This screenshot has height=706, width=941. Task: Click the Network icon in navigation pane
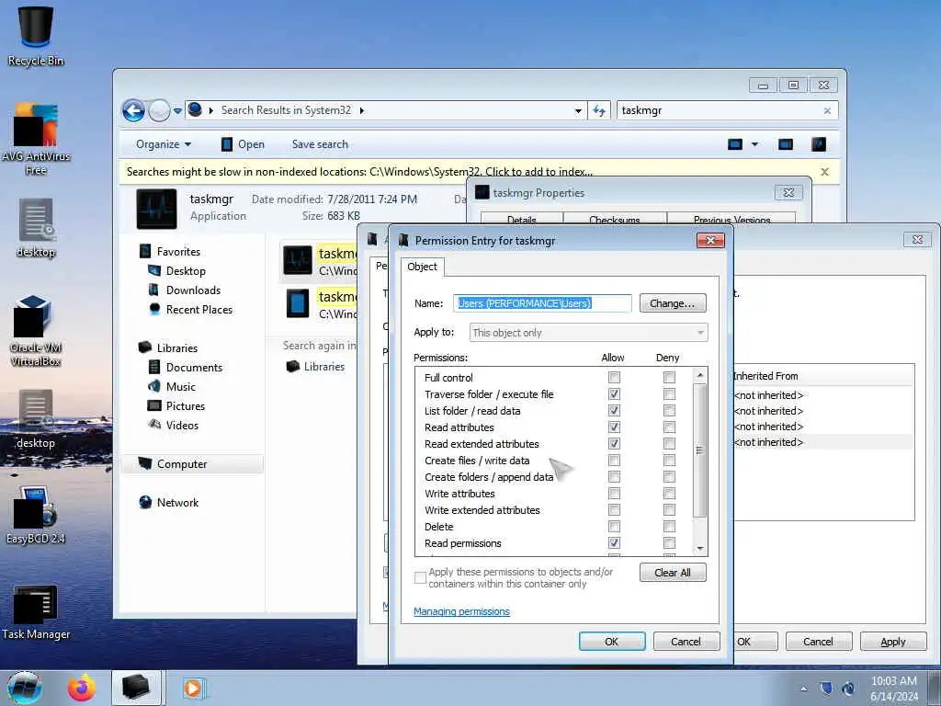coord(145,503)
